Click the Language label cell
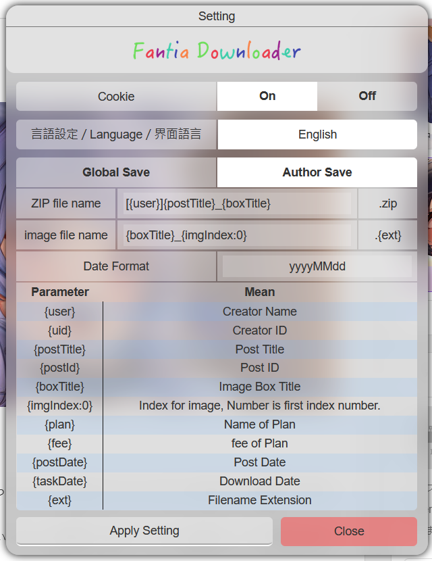 (x=116, y=135)
